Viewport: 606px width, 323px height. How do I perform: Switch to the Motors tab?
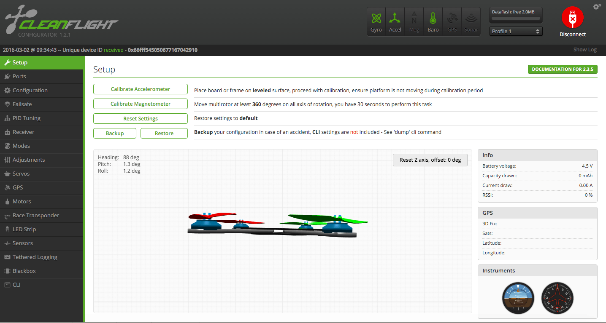coord(22,201)
